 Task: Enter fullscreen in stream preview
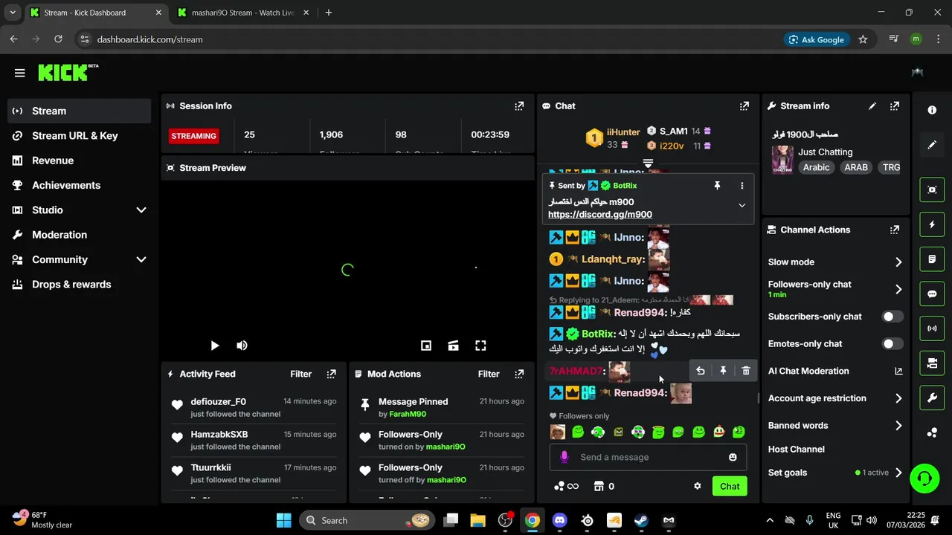(480, 346)
